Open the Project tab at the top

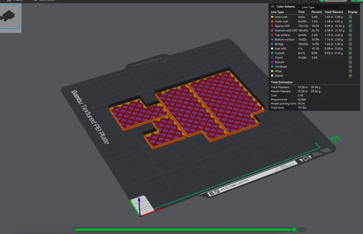tap(15, 0)
